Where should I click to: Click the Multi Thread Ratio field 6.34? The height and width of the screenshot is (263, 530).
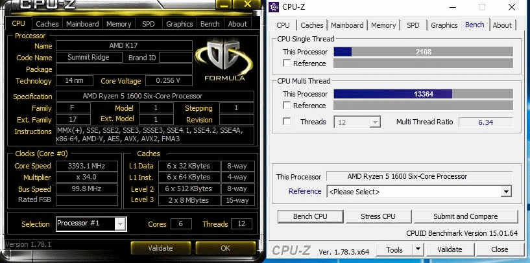click(485, 122)
